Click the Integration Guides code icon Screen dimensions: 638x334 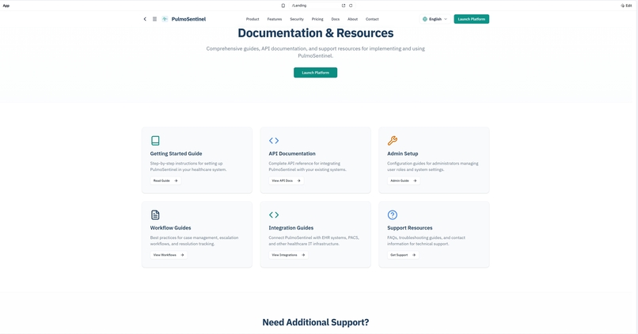[274, 214]
